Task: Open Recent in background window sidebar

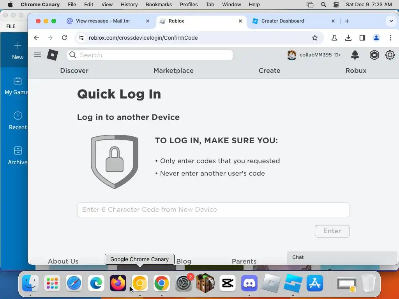Action: [18, 121]
